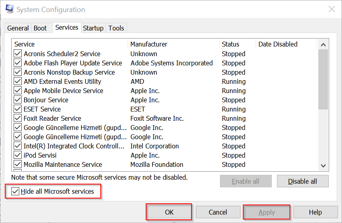Sort list by Status column header
Screen dimensions: 342x223
(237, 44)
